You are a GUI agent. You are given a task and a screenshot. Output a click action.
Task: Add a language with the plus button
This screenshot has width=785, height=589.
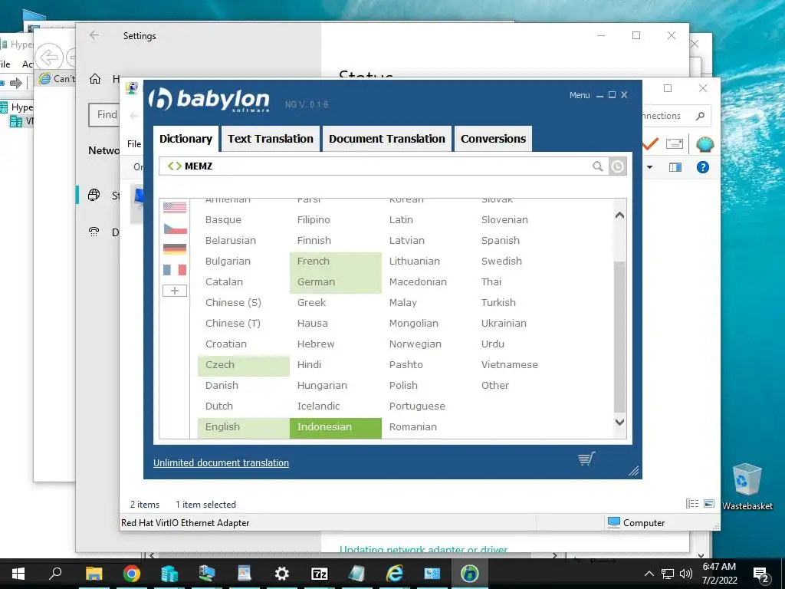[175, 291]
